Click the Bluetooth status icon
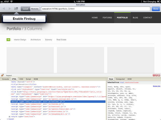This screenshot has height=120, width=161. [141, 1]
